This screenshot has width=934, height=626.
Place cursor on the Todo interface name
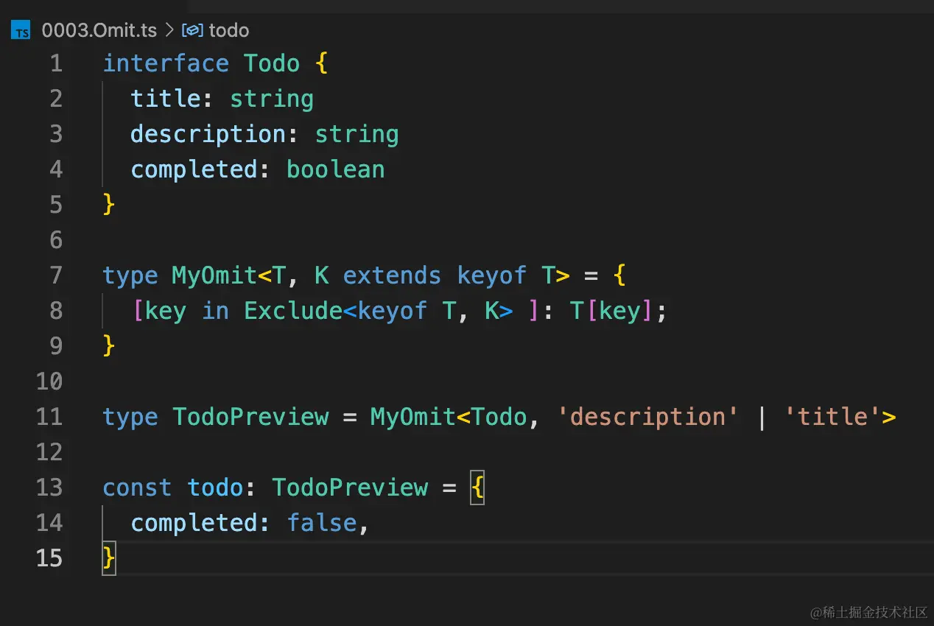click(x=272, y=63)
